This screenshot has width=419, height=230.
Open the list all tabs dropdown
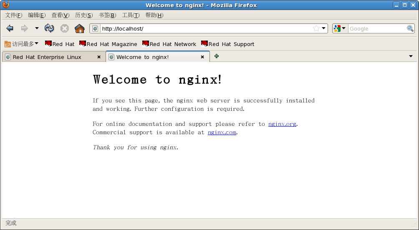tap(411, 56)
